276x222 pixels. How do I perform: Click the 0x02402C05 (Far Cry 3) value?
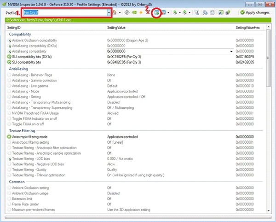click(x=124, y=62)
